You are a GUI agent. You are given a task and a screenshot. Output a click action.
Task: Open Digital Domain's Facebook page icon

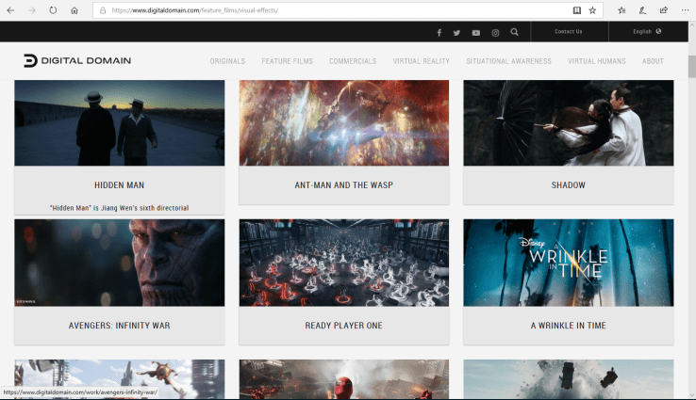tap(439, 32)
